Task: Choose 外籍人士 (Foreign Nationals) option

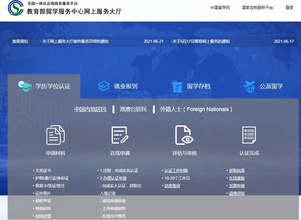Action: pos(196,109)
